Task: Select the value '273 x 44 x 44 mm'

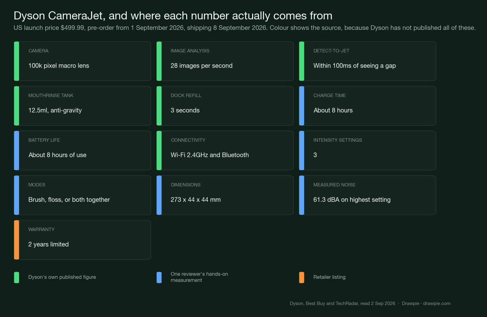Action: (196, 200)
